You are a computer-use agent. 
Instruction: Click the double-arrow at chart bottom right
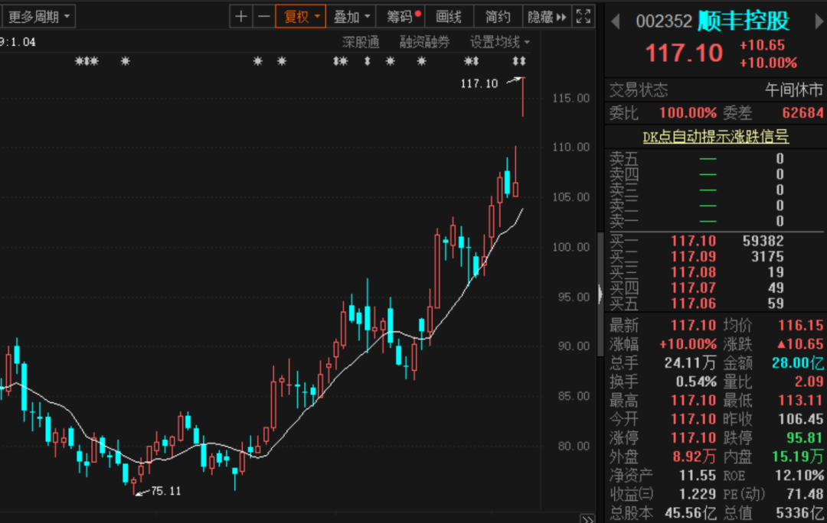pyautogui.click(x=587, y=518)
